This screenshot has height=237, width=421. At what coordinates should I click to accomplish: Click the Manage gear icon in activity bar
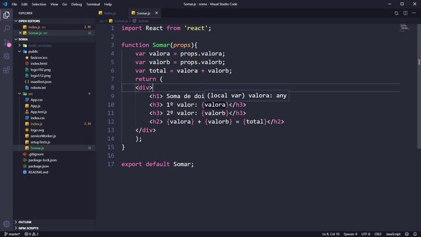(x=7, y=224)
